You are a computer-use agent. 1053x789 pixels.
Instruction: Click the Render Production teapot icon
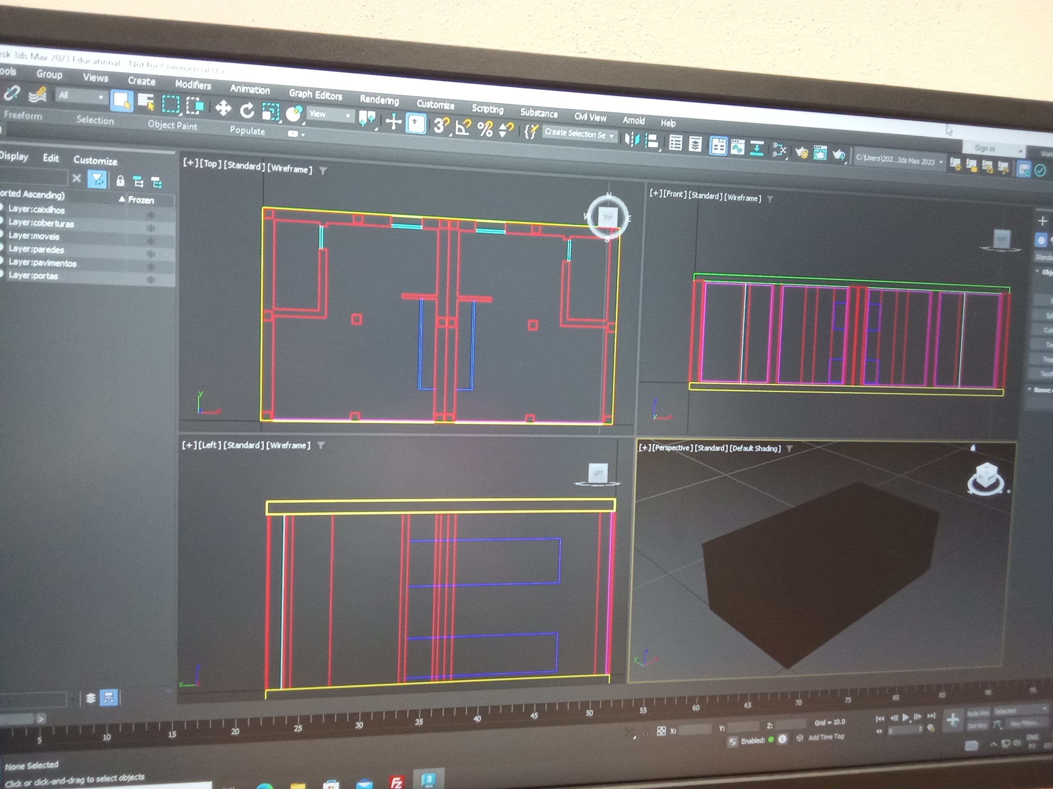pos(838,155)
